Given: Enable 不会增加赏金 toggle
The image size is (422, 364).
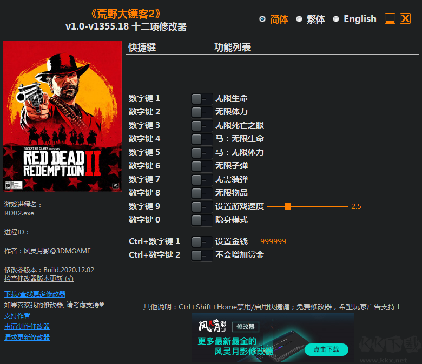Looking at the screenshot, I should (202, 255).
